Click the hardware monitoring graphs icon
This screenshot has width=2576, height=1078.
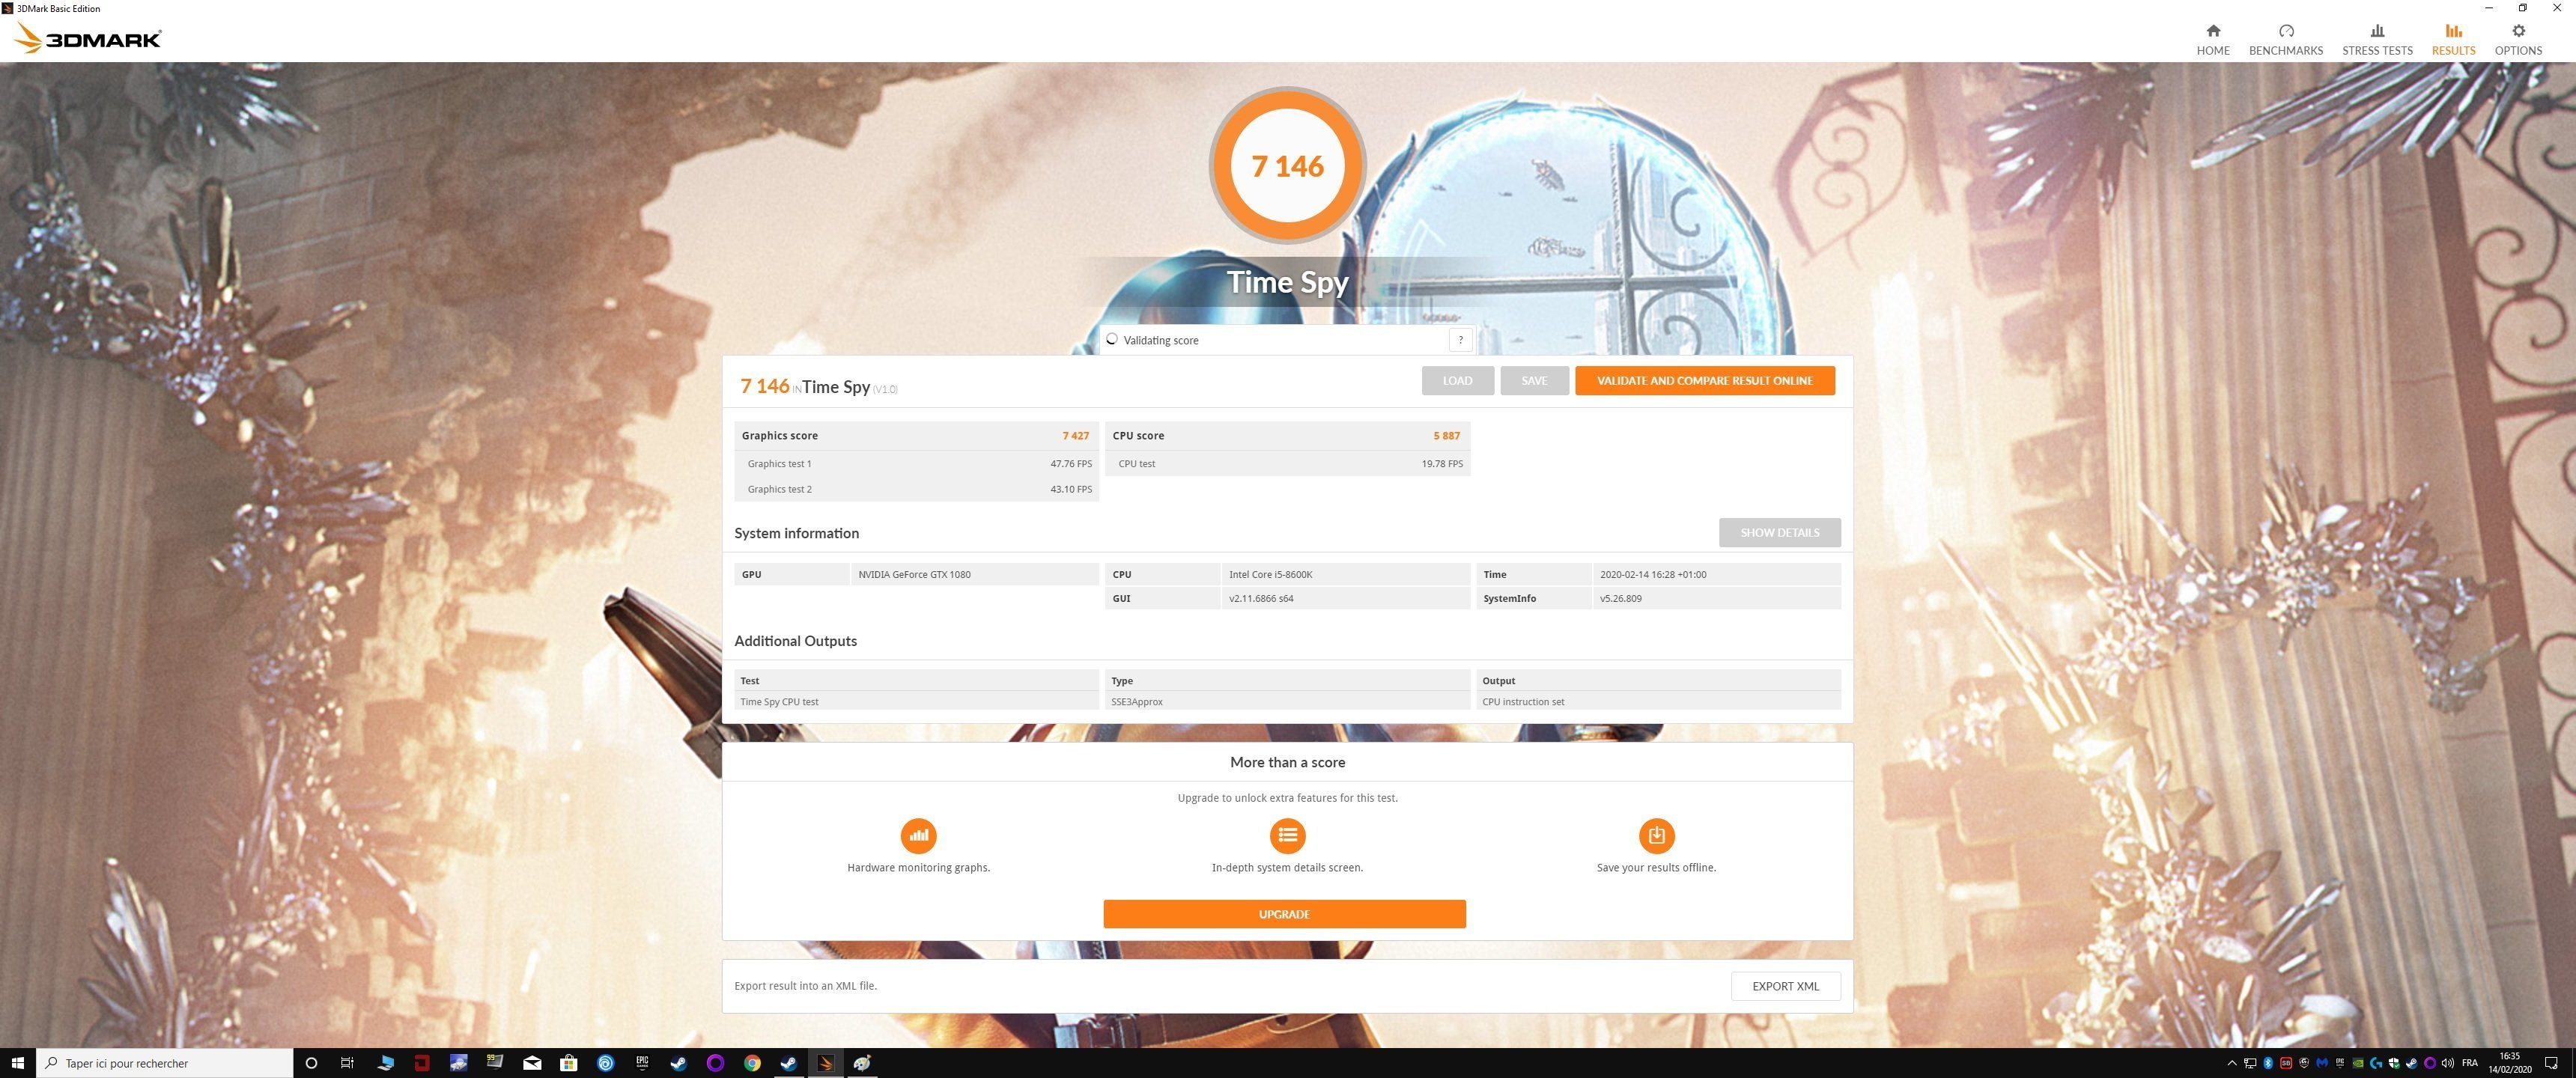click(918, 836)
